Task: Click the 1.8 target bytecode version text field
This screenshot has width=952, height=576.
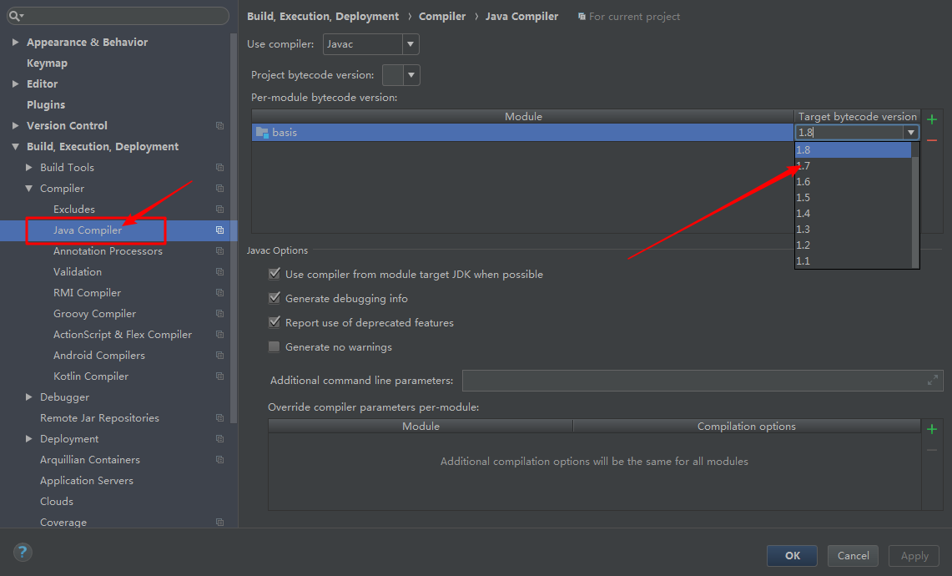Action: 849,133
